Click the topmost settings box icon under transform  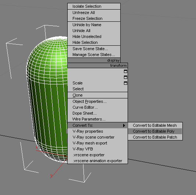125,71
